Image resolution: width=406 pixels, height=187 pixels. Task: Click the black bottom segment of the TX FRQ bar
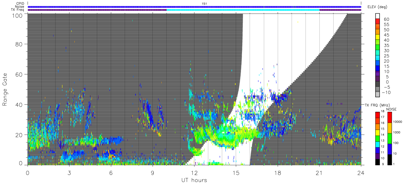(377, 162)
